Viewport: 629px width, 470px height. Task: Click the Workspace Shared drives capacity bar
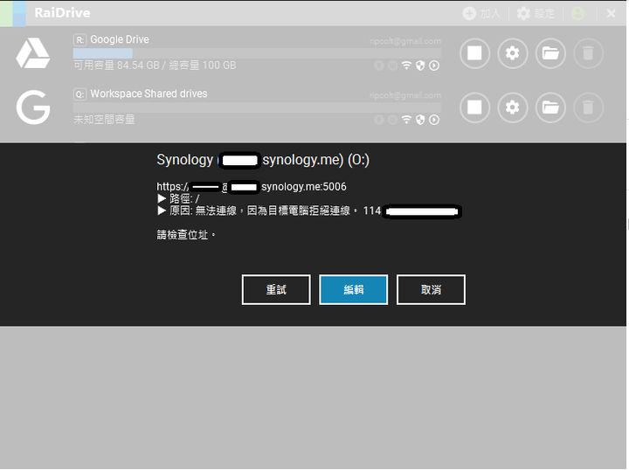(x=257, y=107)
